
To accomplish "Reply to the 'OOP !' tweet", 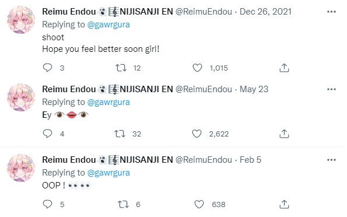I will coord(47,204).
